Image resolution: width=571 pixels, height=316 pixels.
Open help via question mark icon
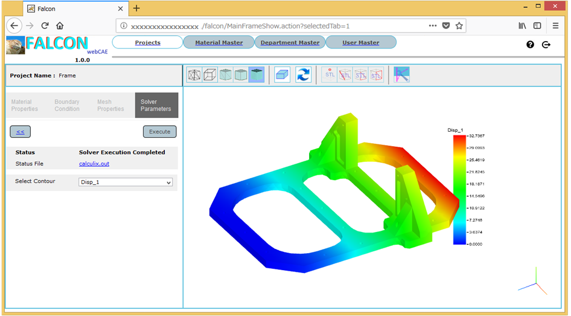(x=530, y=45)
